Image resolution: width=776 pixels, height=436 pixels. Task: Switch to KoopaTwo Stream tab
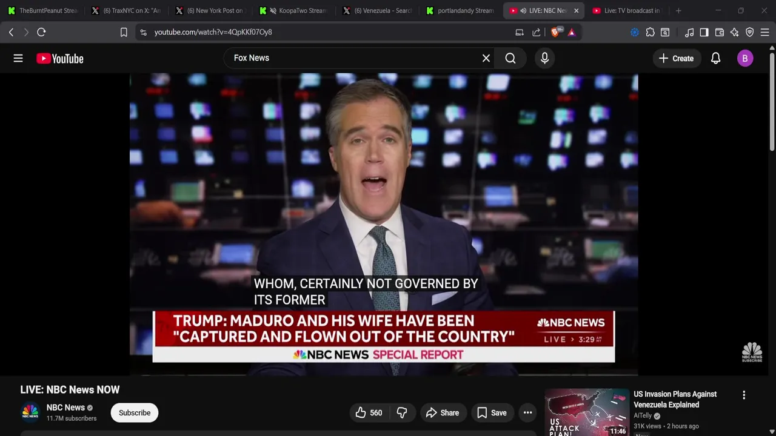293,11
